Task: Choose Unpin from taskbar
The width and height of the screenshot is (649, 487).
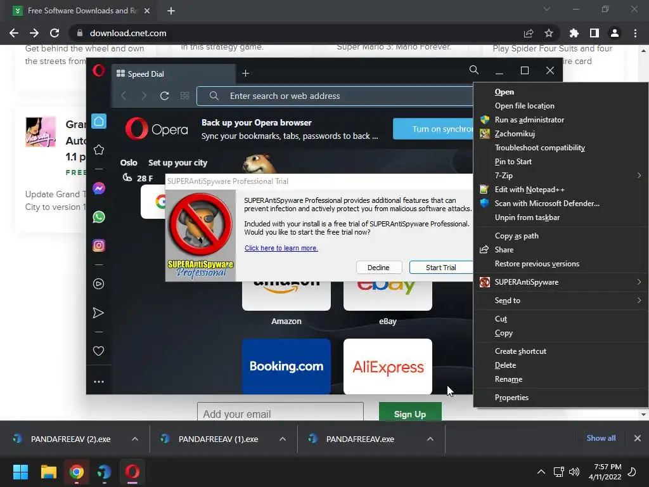Action: (x=561, y=218)
